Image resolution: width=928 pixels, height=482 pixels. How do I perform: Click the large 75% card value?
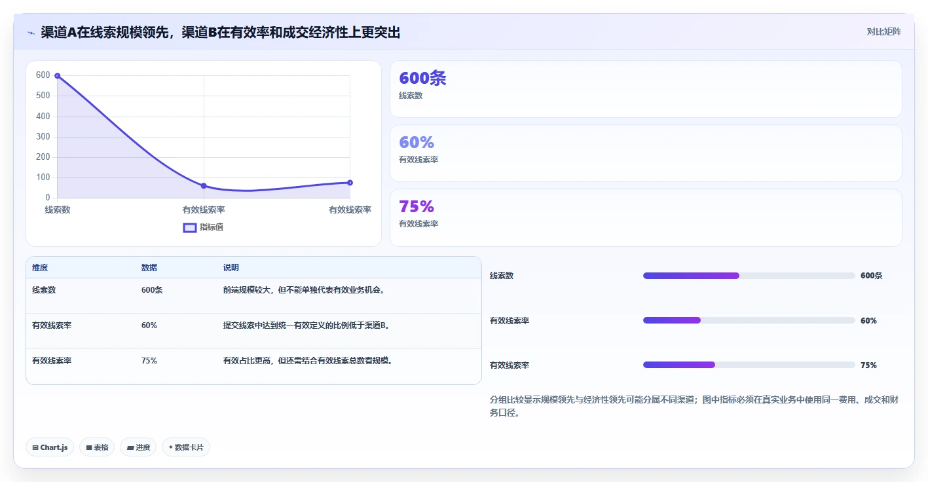coord(417,206)
